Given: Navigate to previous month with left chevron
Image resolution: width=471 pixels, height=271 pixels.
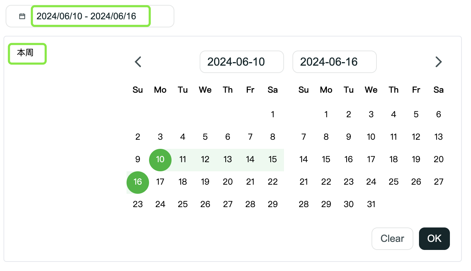Looking at the screenshot, I should pyautogui.click(x=138, y=62).
